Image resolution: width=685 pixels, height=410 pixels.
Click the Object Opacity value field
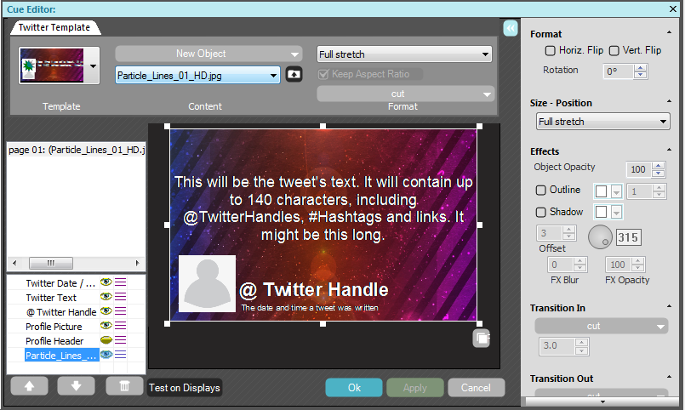click(x=639, y=169)
